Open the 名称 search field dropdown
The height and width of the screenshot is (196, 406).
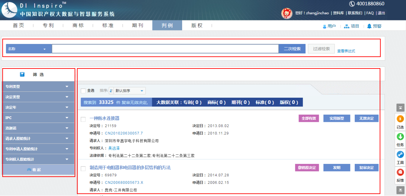[x=29, y=49]
